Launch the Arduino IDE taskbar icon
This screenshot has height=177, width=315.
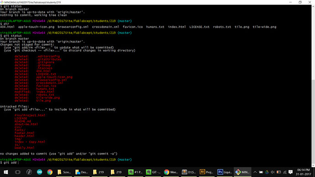[39, 172]
